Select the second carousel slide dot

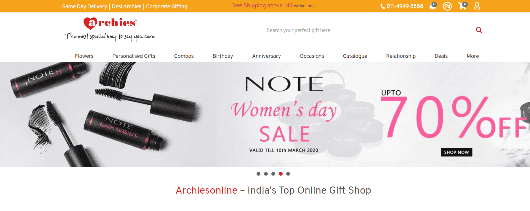(x=266, y=174)
